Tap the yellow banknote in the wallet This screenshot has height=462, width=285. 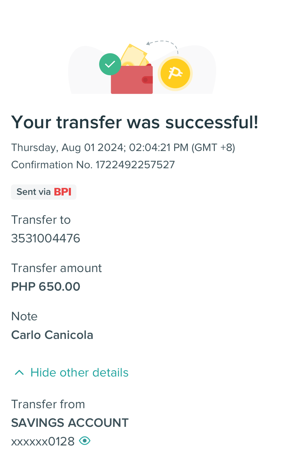(134, 54)
